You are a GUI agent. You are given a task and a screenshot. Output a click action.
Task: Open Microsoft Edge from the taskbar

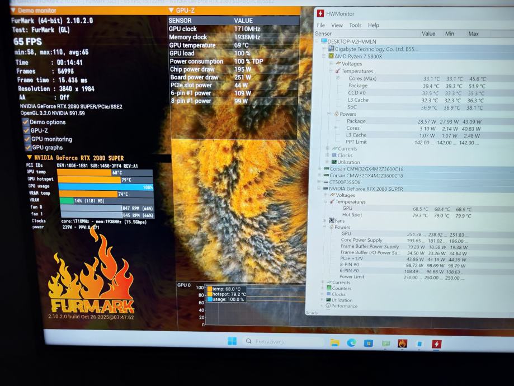pyautogui.click(x=352, y=343)
